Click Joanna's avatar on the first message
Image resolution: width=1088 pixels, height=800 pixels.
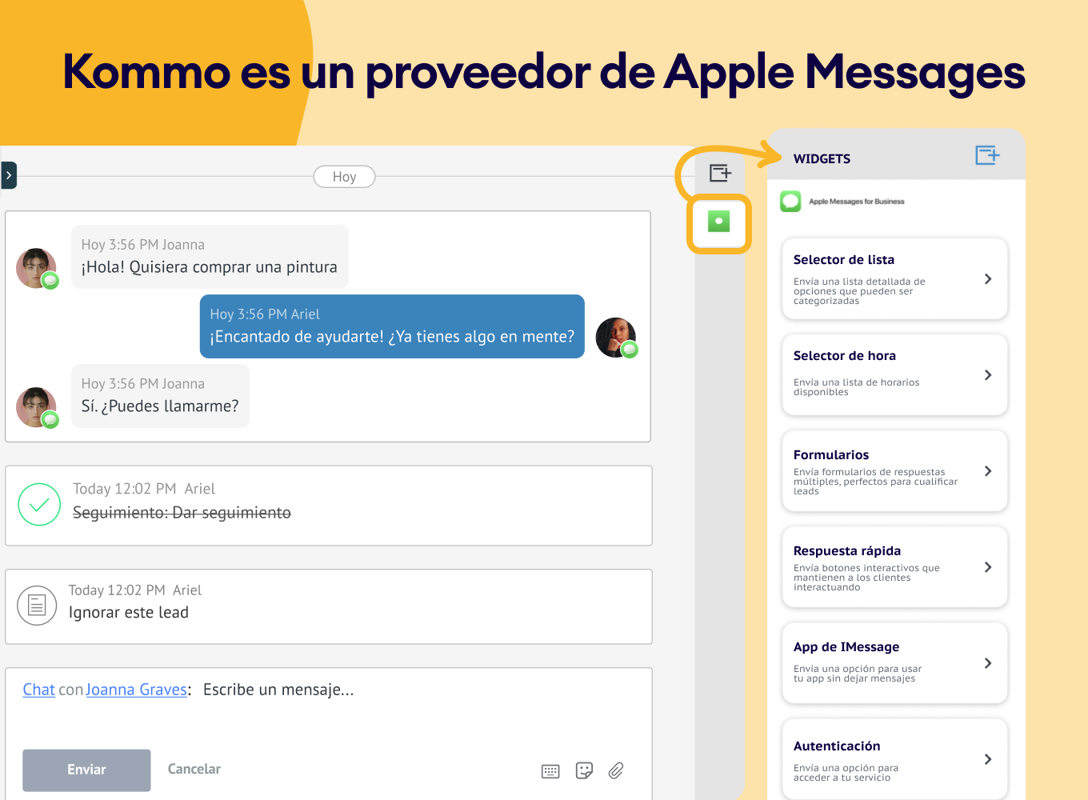tap(36, 268)
